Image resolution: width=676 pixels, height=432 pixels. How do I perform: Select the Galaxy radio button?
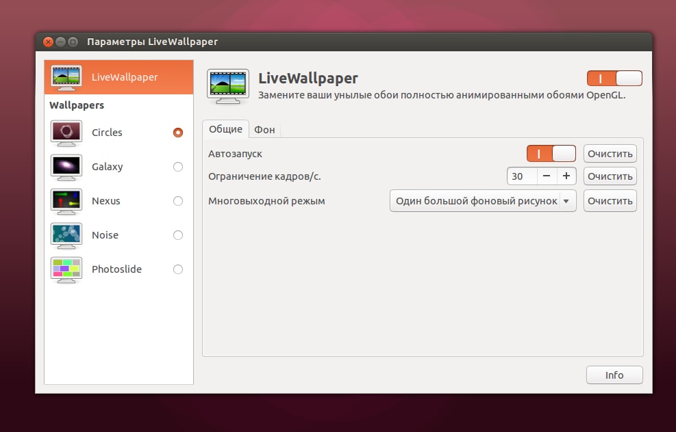[x=177, y=167]
